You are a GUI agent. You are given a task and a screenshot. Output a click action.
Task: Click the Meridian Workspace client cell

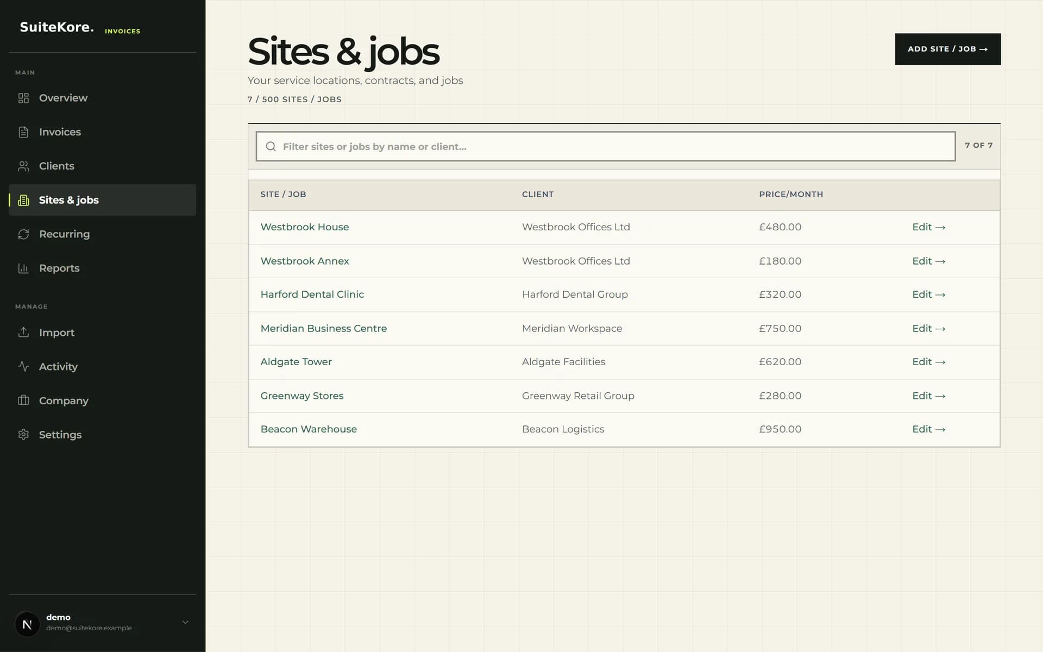click(x=572, y=328)
